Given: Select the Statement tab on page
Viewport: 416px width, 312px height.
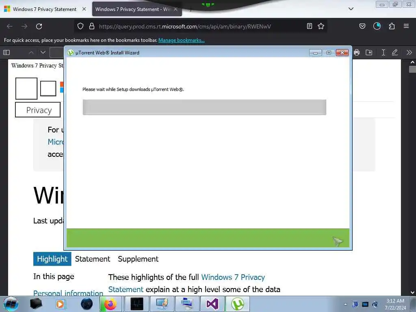Looking at the screenshot, I should pos(92,259).
